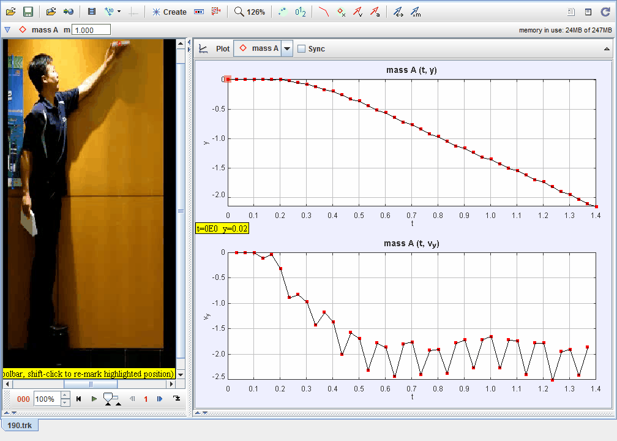
Task: Open the clip settings filmstrip icon
Action: point(92,12)
